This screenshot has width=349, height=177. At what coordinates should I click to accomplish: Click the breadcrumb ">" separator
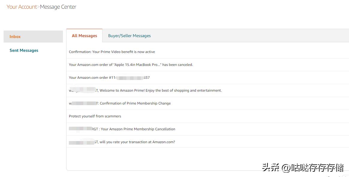(39, 7)
